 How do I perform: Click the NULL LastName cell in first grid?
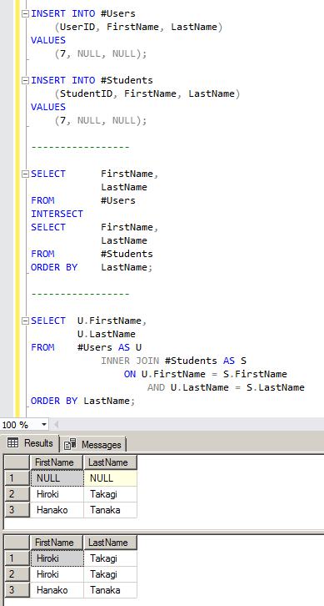pos(110,478)
